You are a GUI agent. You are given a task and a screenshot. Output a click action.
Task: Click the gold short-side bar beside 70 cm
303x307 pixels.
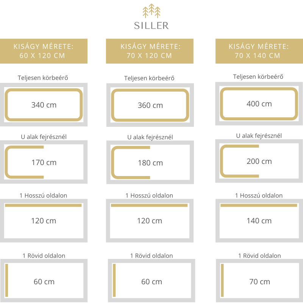pyautogui.click(x=222, y=281)
